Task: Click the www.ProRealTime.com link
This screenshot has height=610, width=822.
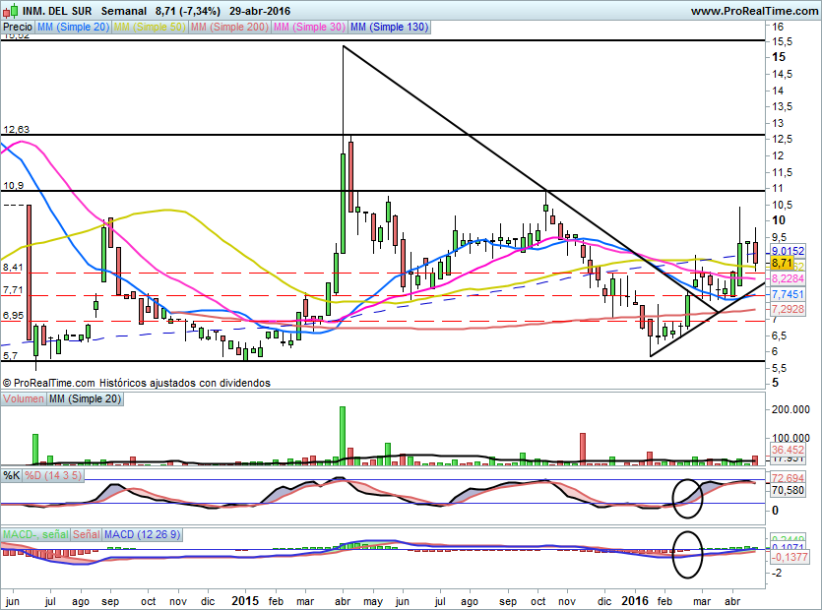Action: pyautogui.click(x=754, y=11)
